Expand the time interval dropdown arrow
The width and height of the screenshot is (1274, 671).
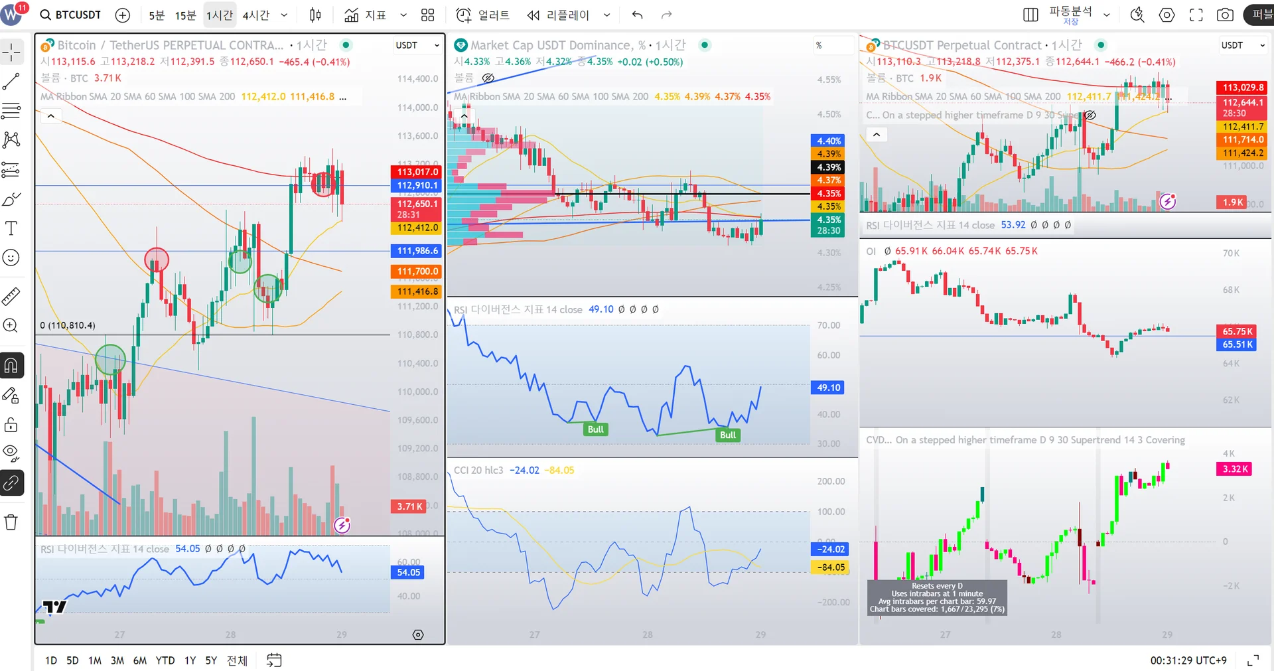click(x=285, y=15)
